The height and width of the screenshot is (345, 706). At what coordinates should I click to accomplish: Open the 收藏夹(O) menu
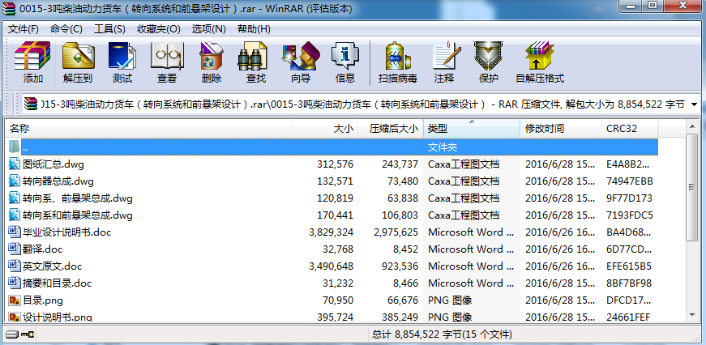(x=159, y=29)
